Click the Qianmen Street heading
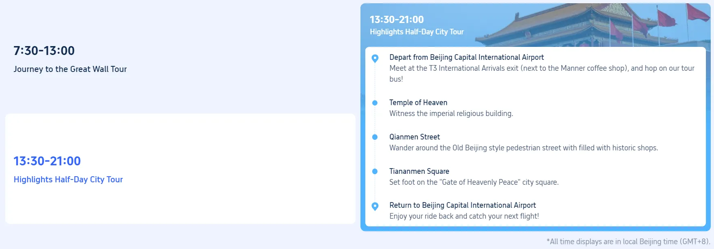This screenshot has width=714, height=249. point(414,137)
